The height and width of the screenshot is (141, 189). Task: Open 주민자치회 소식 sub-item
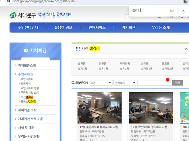(x=30, y=93)
